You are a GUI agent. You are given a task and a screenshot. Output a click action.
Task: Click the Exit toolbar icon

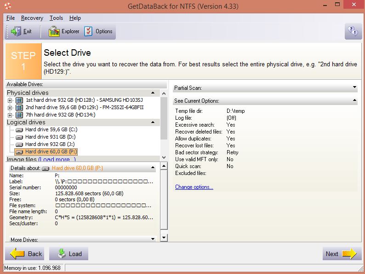pyautogui.click(x=16, y=31)
